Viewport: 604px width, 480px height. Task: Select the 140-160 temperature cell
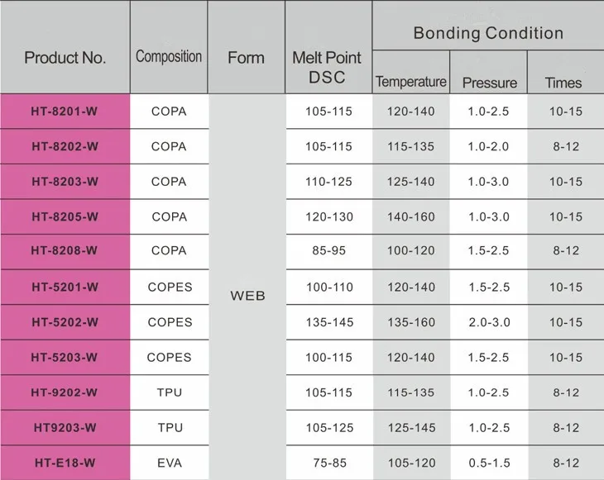point(411,216)
